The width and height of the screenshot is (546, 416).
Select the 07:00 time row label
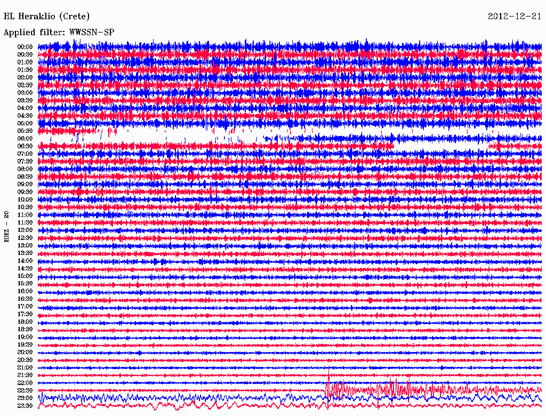pyautogui.click(x=25, y=154)
